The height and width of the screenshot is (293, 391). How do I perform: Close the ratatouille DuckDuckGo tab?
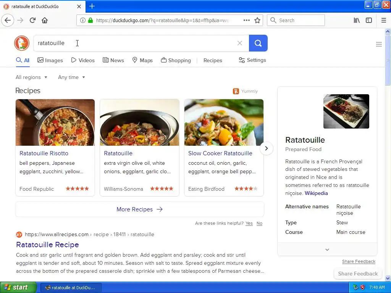coord(79,6)
